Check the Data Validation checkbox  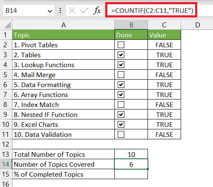click(x=121, y=134)
